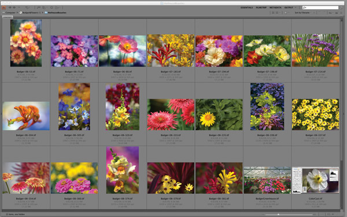Select thumbnail Badger-07-214.tif

[x=315, y=50]
